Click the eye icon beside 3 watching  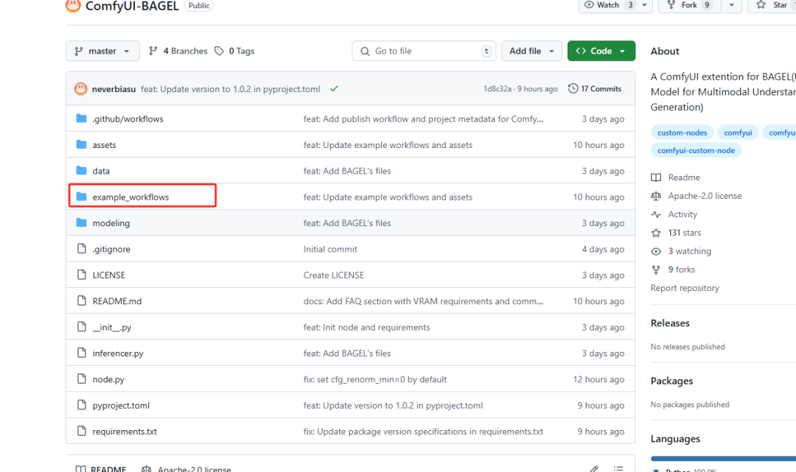tap(656, 251)
